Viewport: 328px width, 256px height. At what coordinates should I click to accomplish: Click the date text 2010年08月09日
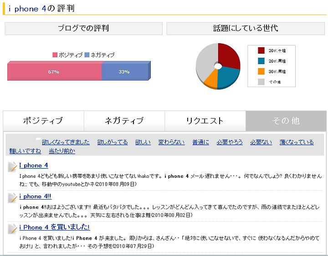pyautogui.click(x=115, y=184)
